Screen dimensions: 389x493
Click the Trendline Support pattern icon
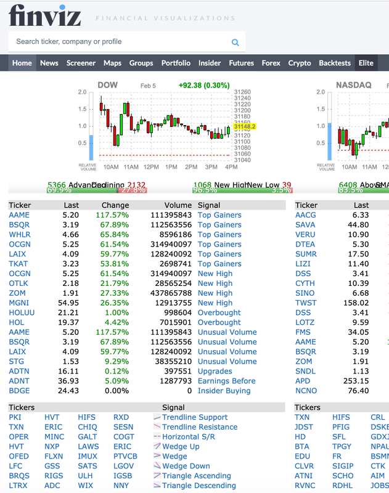[x=157, y=417]
